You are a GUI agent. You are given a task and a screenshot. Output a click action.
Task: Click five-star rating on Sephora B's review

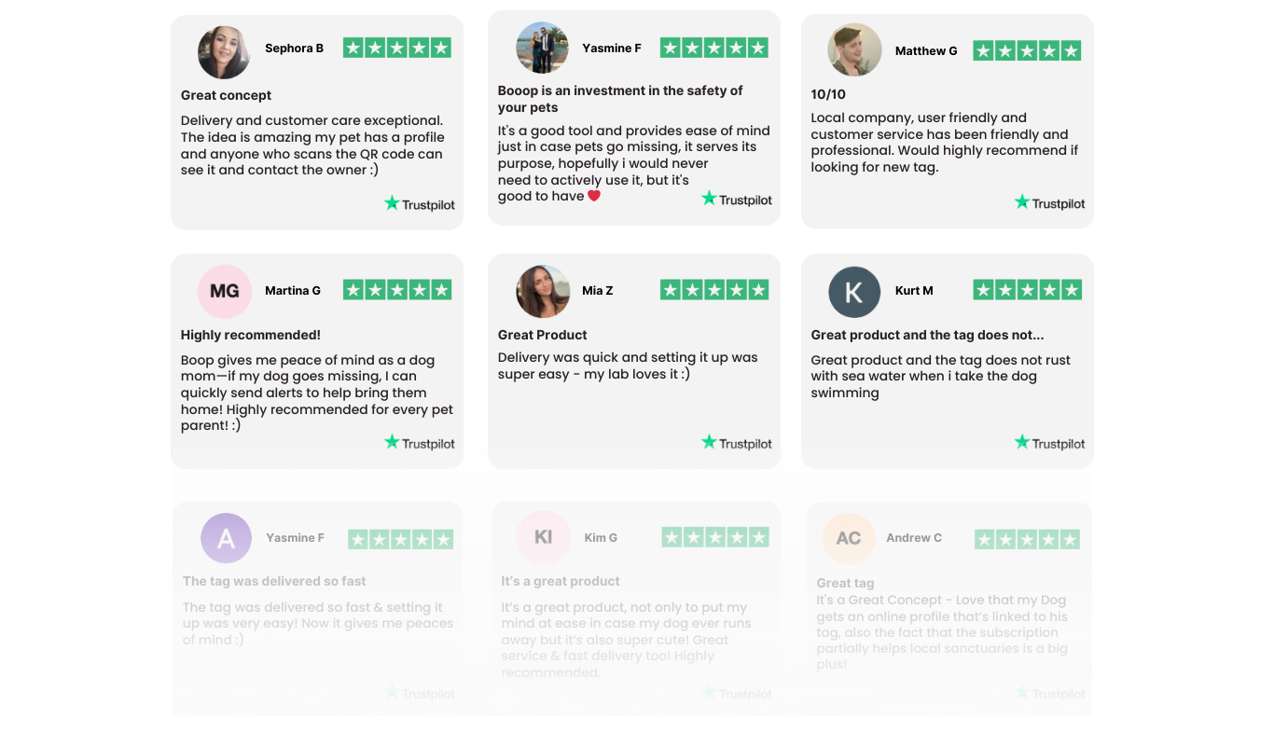point(397,48)
